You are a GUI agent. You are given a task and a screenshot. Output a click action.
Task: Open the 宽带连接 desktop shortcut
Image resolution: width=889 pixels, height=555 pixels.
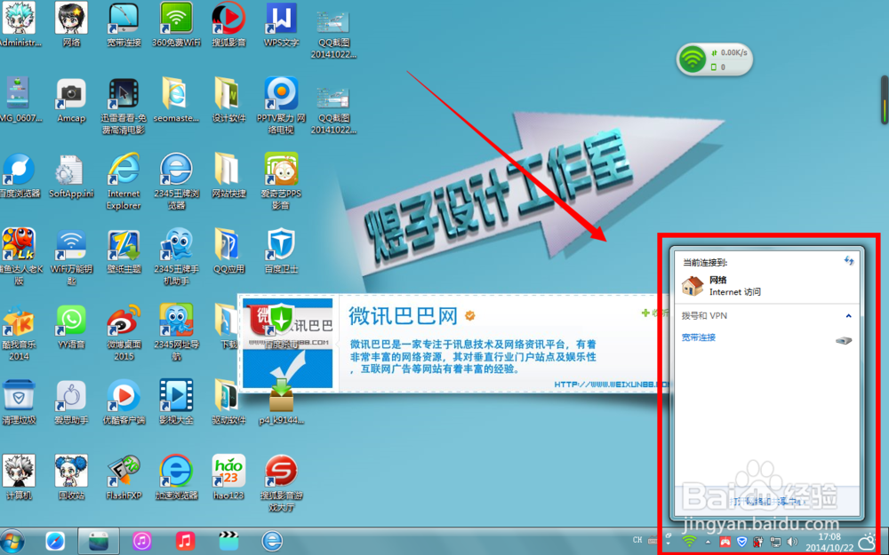point(124,25)
